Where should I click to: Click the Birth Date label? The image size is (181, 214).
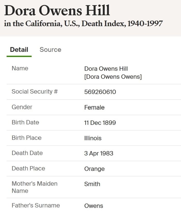pyautogui.click(x=25, y=122)
